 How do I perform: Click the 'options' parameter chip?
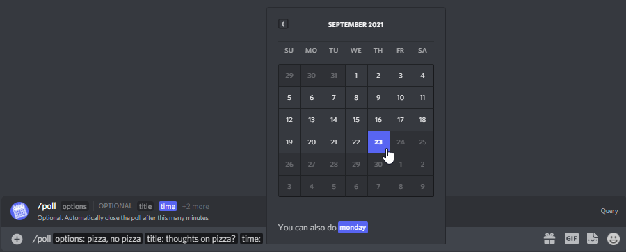pos(74,207)
